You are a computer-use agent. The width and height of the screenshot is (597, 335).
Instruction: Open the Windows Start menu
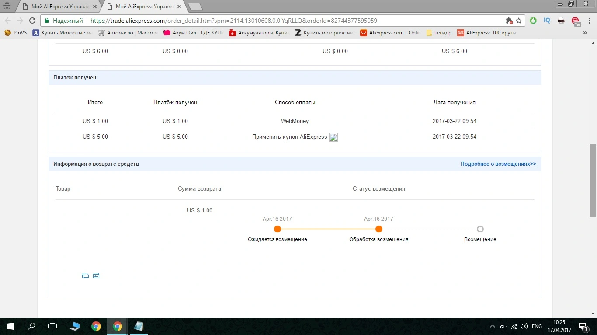coord(10,326)
